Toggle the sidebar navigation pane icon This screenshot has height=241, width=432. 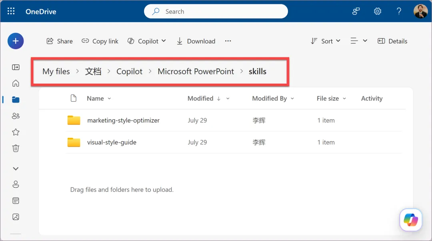[16, 67]
